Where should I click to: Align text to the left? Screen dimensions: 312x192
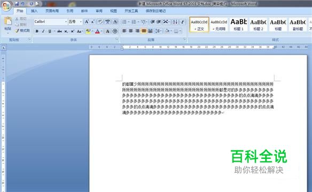point(124,31)
